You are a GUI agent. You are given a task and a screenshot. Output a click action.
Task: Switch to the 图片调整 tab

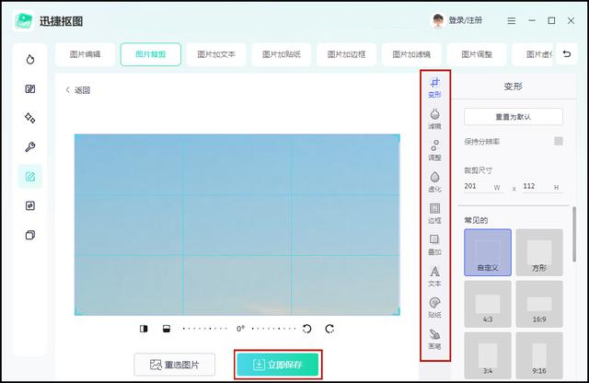tap(477, 54)
